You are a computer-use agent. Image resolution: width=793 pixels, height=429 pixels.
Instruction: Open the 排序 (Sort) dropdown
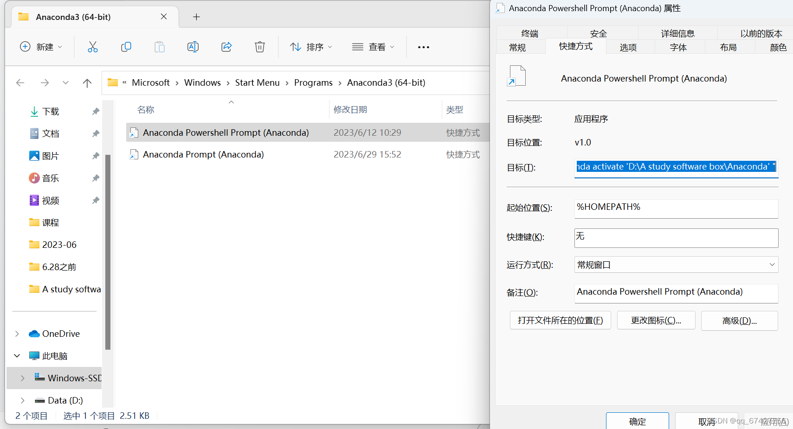pos(311,47)
